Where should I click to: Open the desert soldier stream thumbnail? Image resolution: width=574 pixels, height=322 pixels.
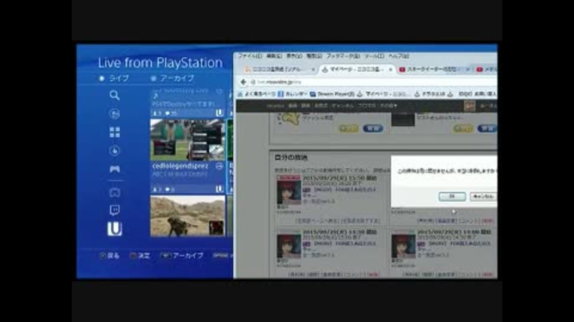click(187, 216)
